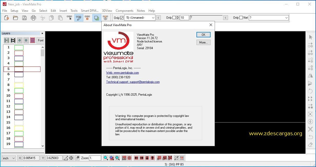Image resolution: width=316 pixels, height=167 pixels.
Task: Click the first Layers panel arrange icon
Action: point(7,40)
